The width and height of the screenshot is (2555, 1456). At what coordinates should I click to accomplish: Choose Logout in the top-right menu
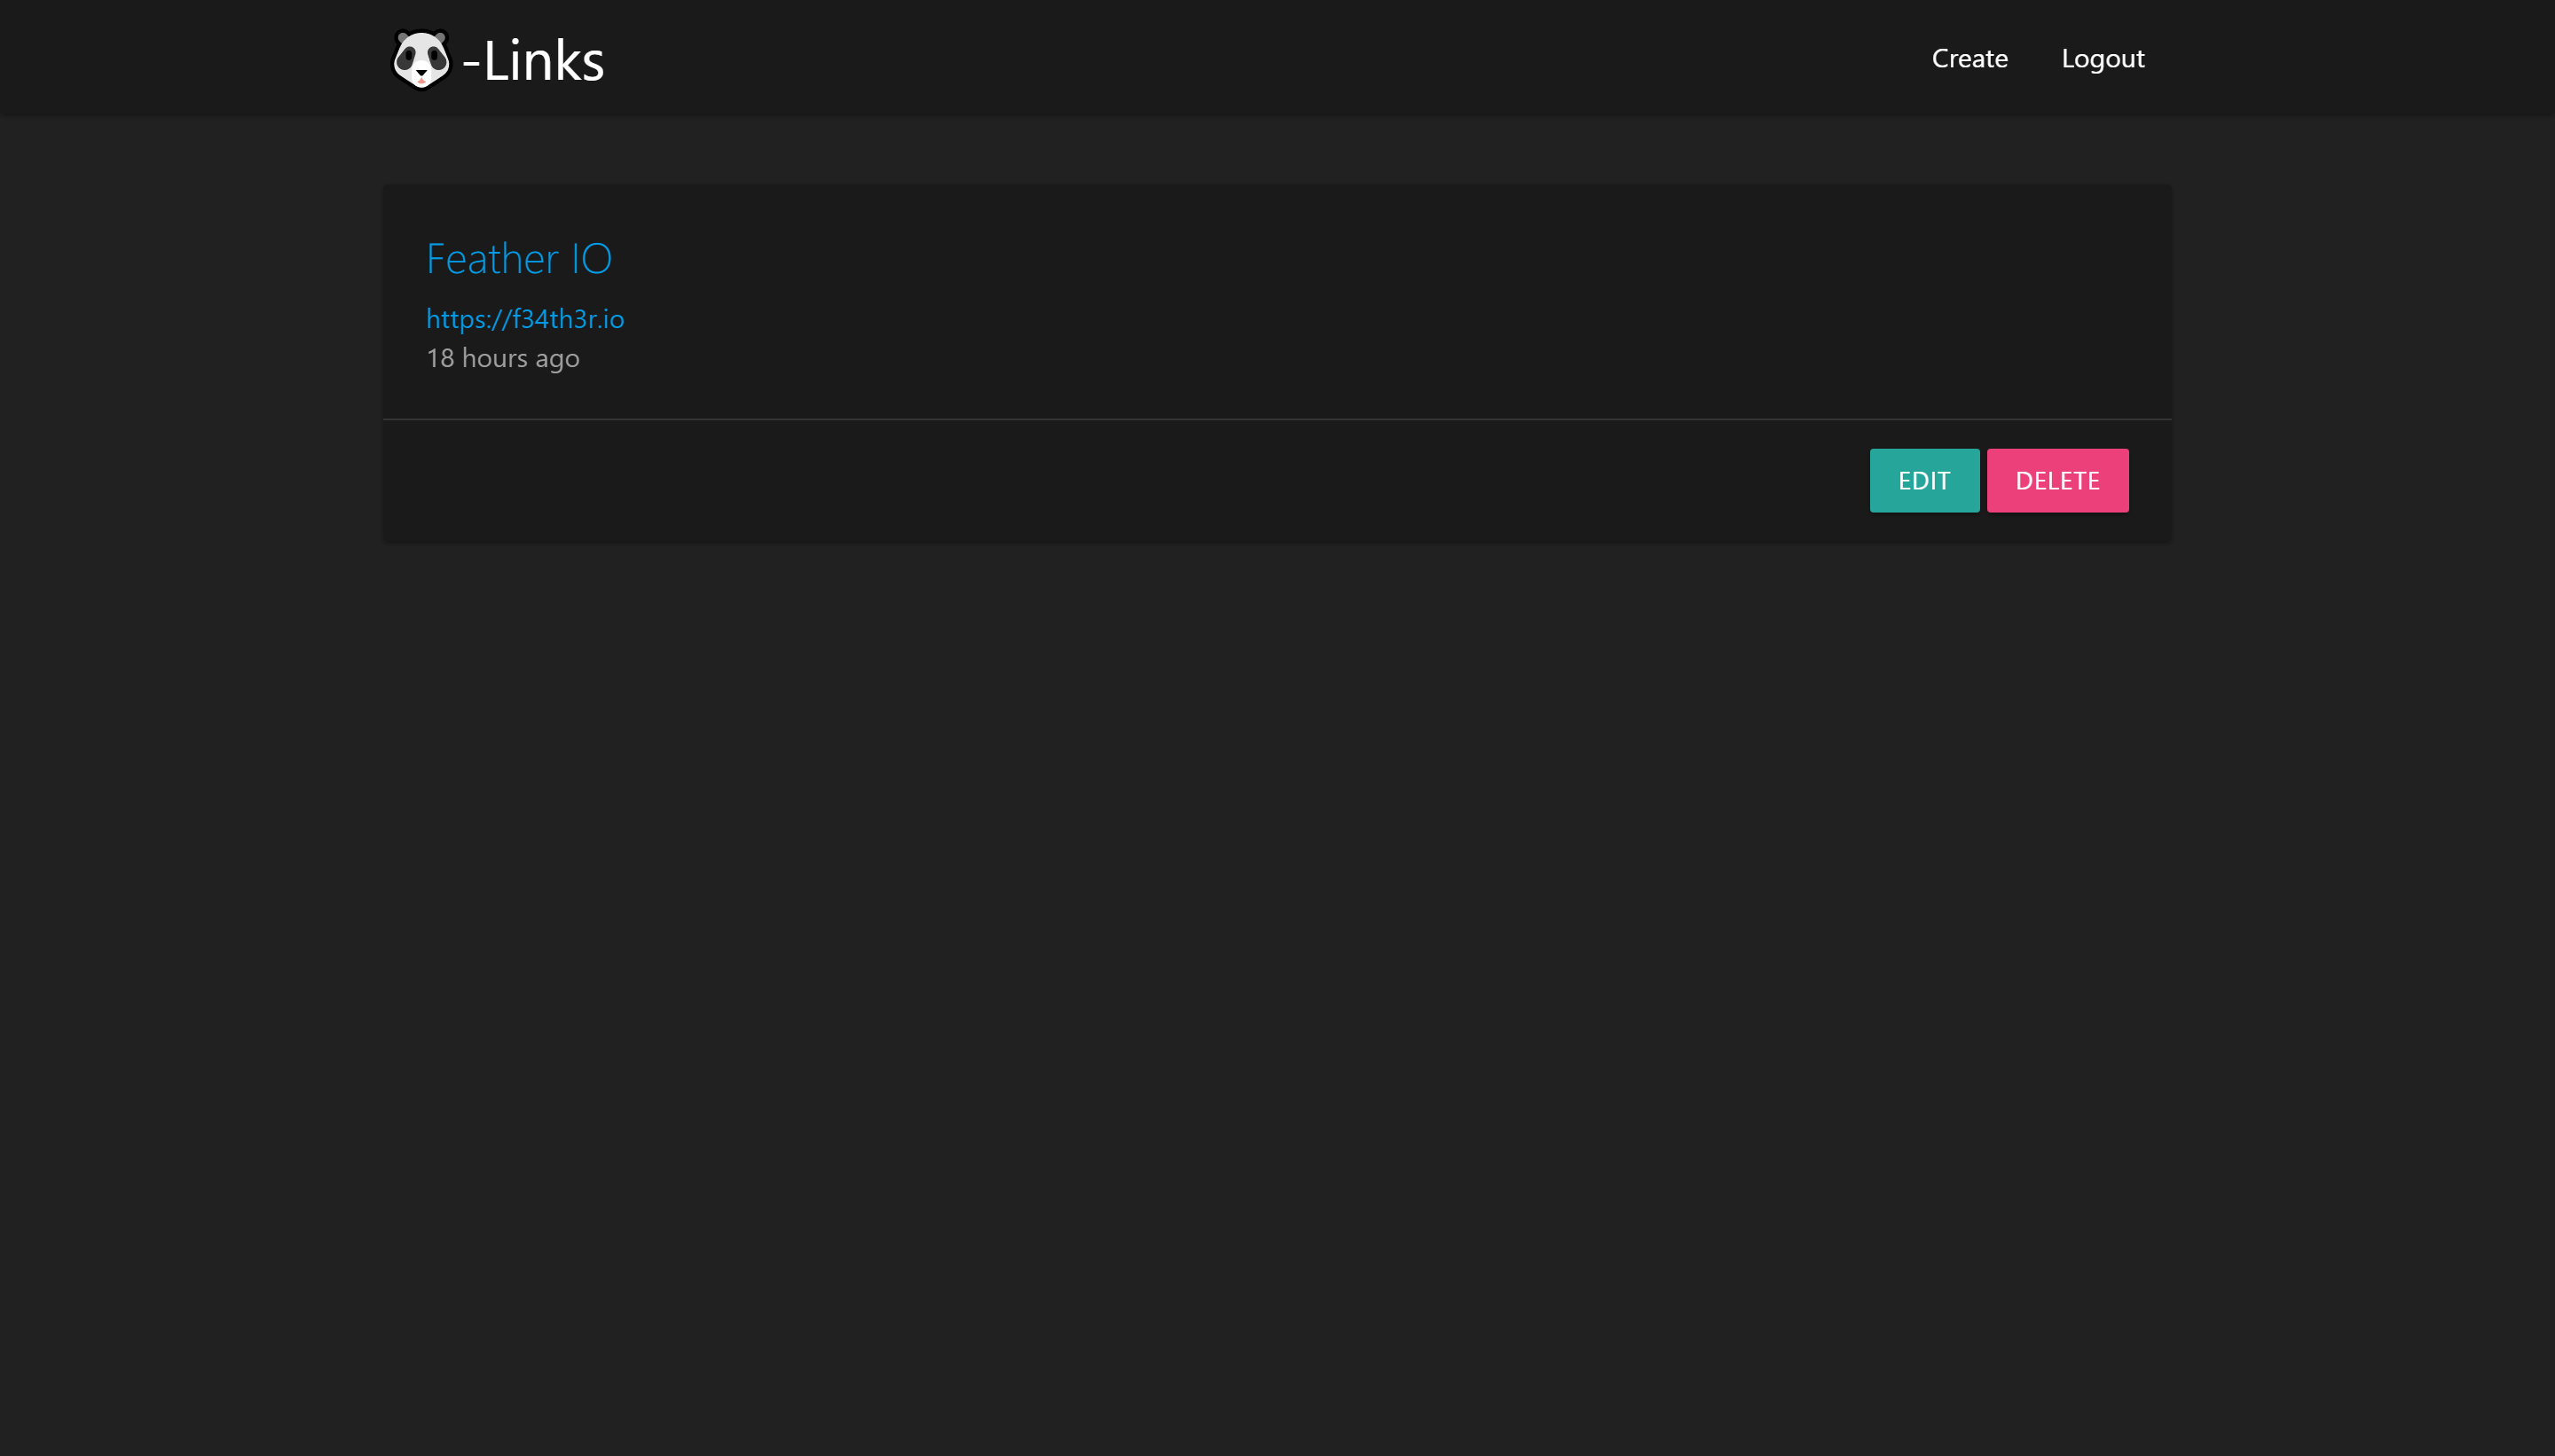click(2102, 58)
